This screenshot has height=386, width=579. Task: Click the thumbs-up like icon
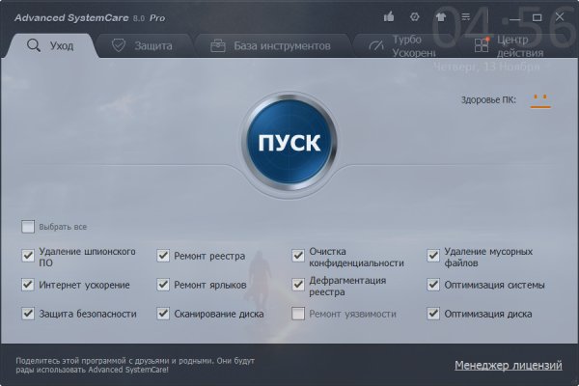pos(389,16)
